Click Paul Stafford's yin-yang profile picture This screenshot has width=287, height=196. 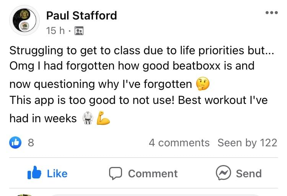pyautogui.click(x=24, y=20)
